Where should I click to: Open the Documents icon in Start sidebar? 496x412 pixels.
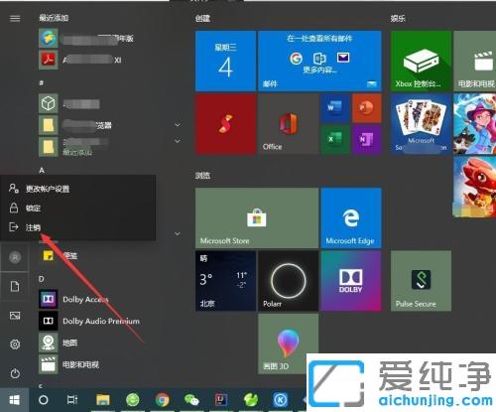[x=15, y=286]
